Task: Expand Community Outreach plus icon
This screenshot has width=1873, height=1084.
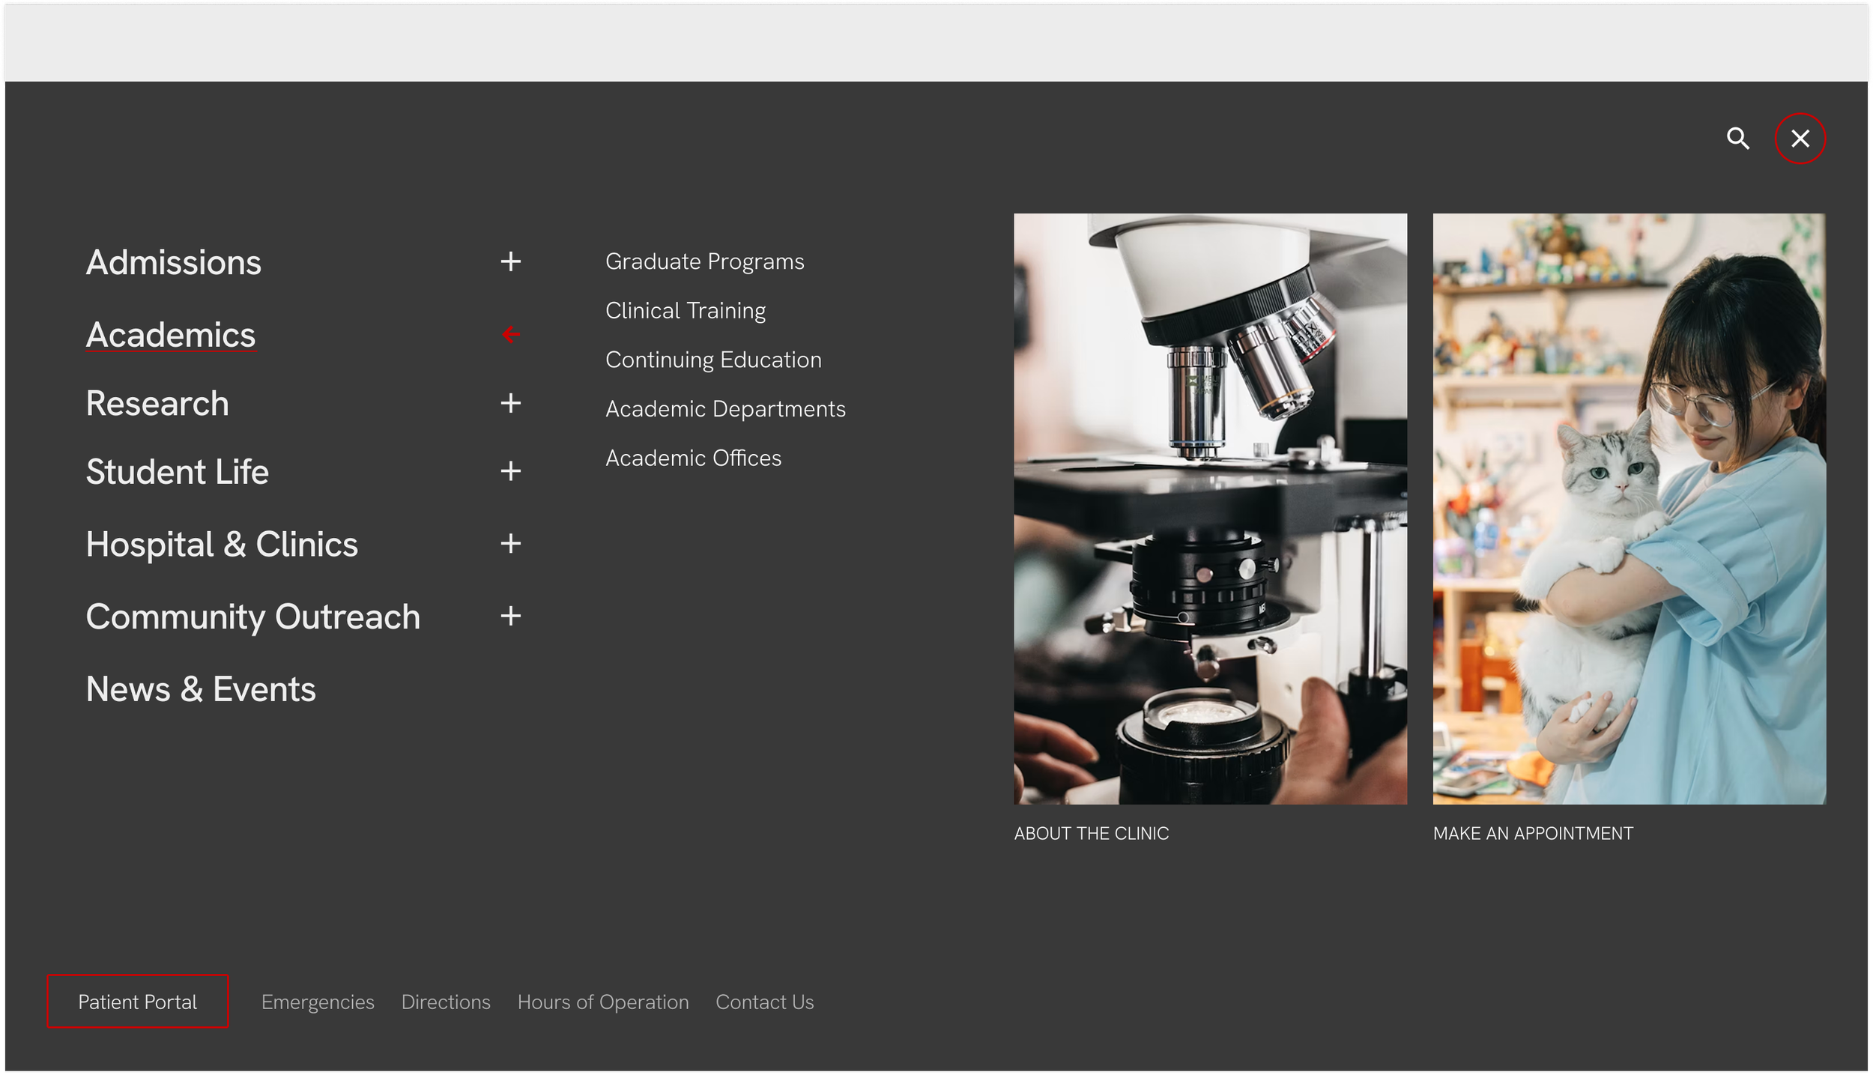Action: [x=511, y=616]
